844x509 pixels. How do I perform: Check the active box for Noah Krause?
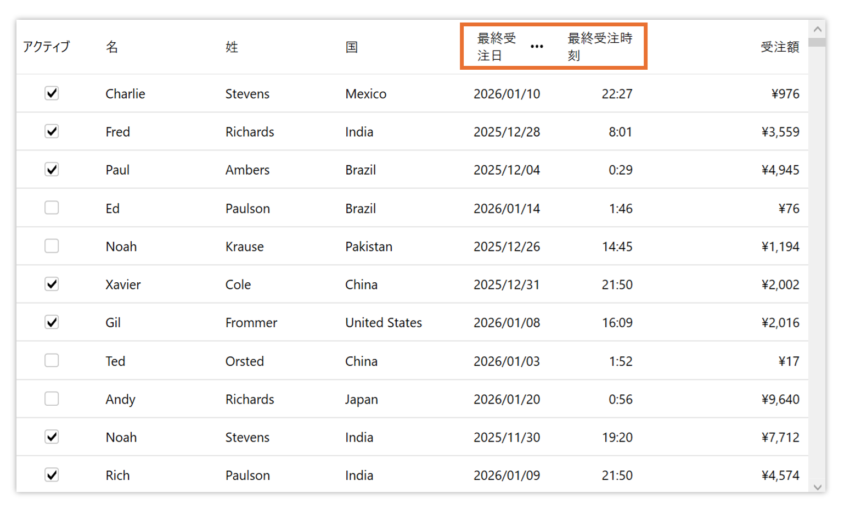[52, 246]
